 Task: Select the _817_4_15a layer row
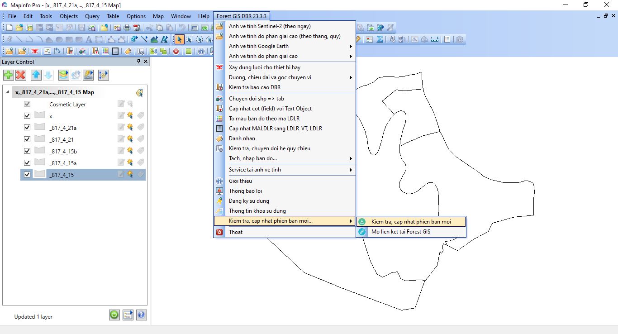(x=63, y=163)
